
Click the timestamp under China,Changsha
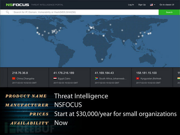[24, 83]
